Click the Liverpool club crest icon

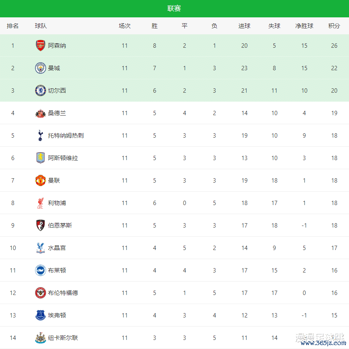tap(41, 203)
